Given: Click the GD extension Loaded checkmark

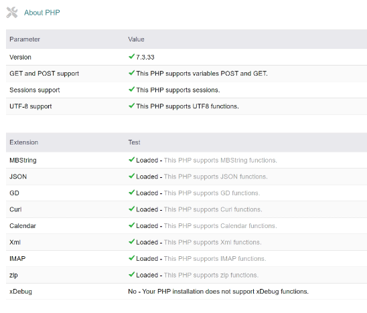Looking at the screenshot, I should coord(131,192).
